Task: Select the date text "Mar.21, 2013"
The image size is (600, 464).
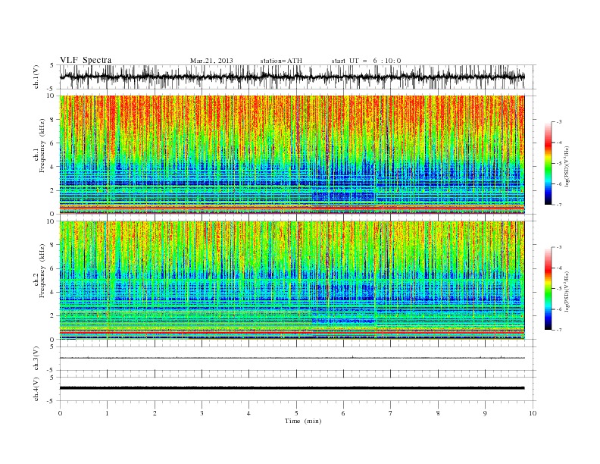Action: click(x=211, y=61)
